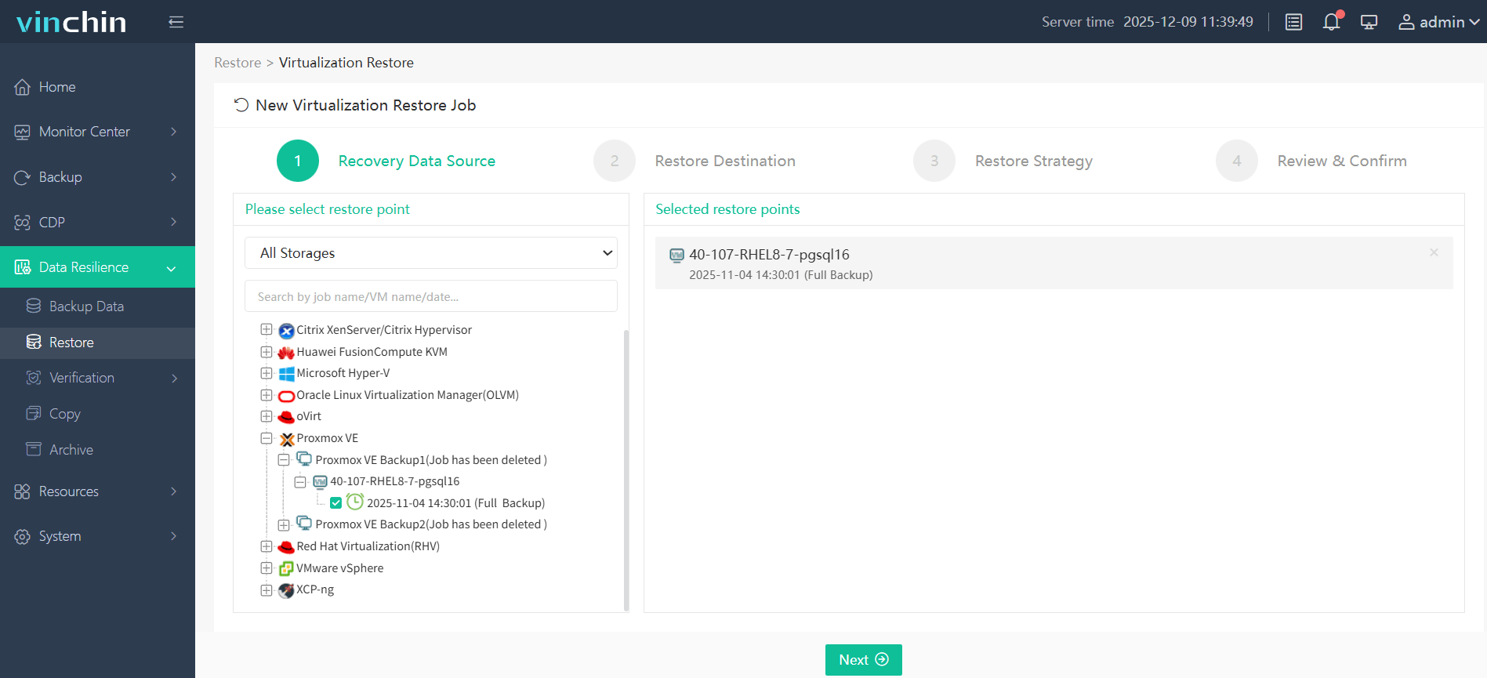Open the Backup Data menu item
This screenshot has height=678, width=1487.
pyautogui.click(x=86, y=306)
